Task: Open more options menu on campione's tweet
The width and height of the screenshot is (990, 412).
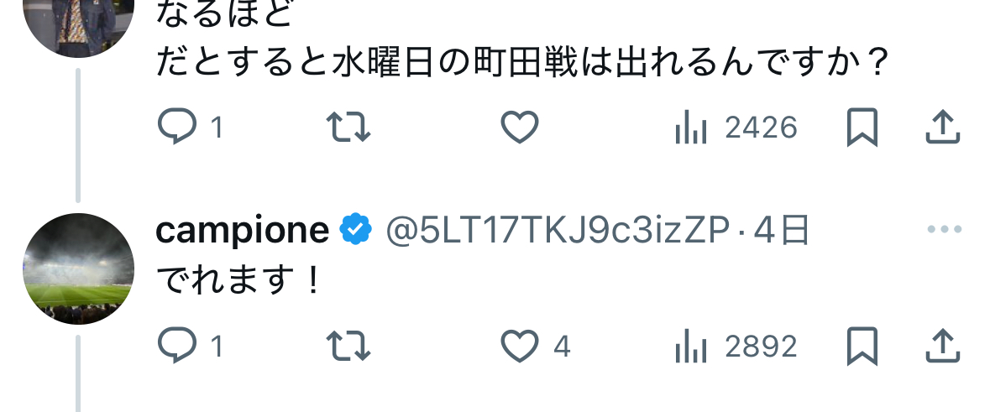Action: coord(943,230)
